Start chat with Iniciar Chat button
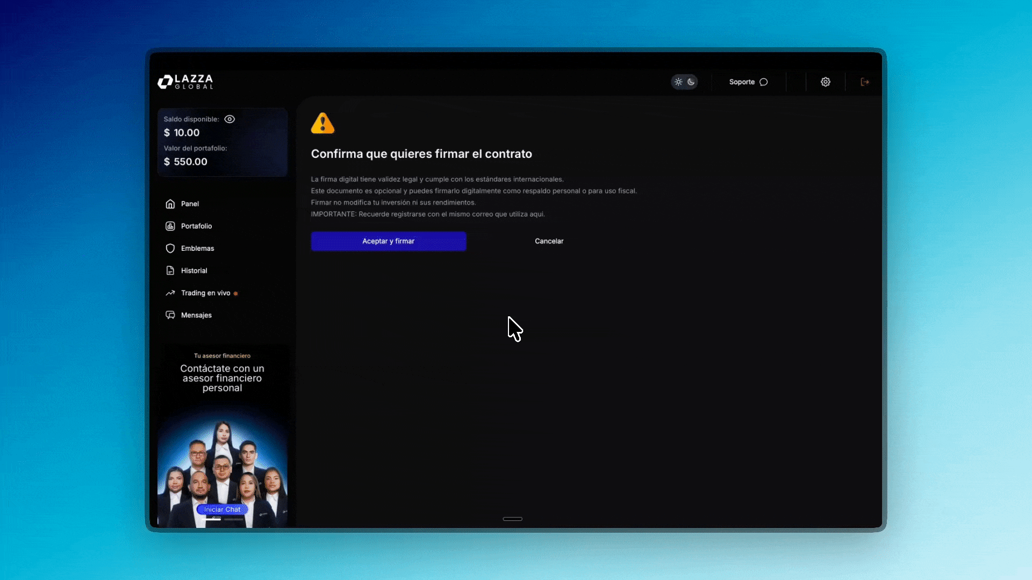The height and width of the screenshot is (580, 1032). click(x=222, y=509)
